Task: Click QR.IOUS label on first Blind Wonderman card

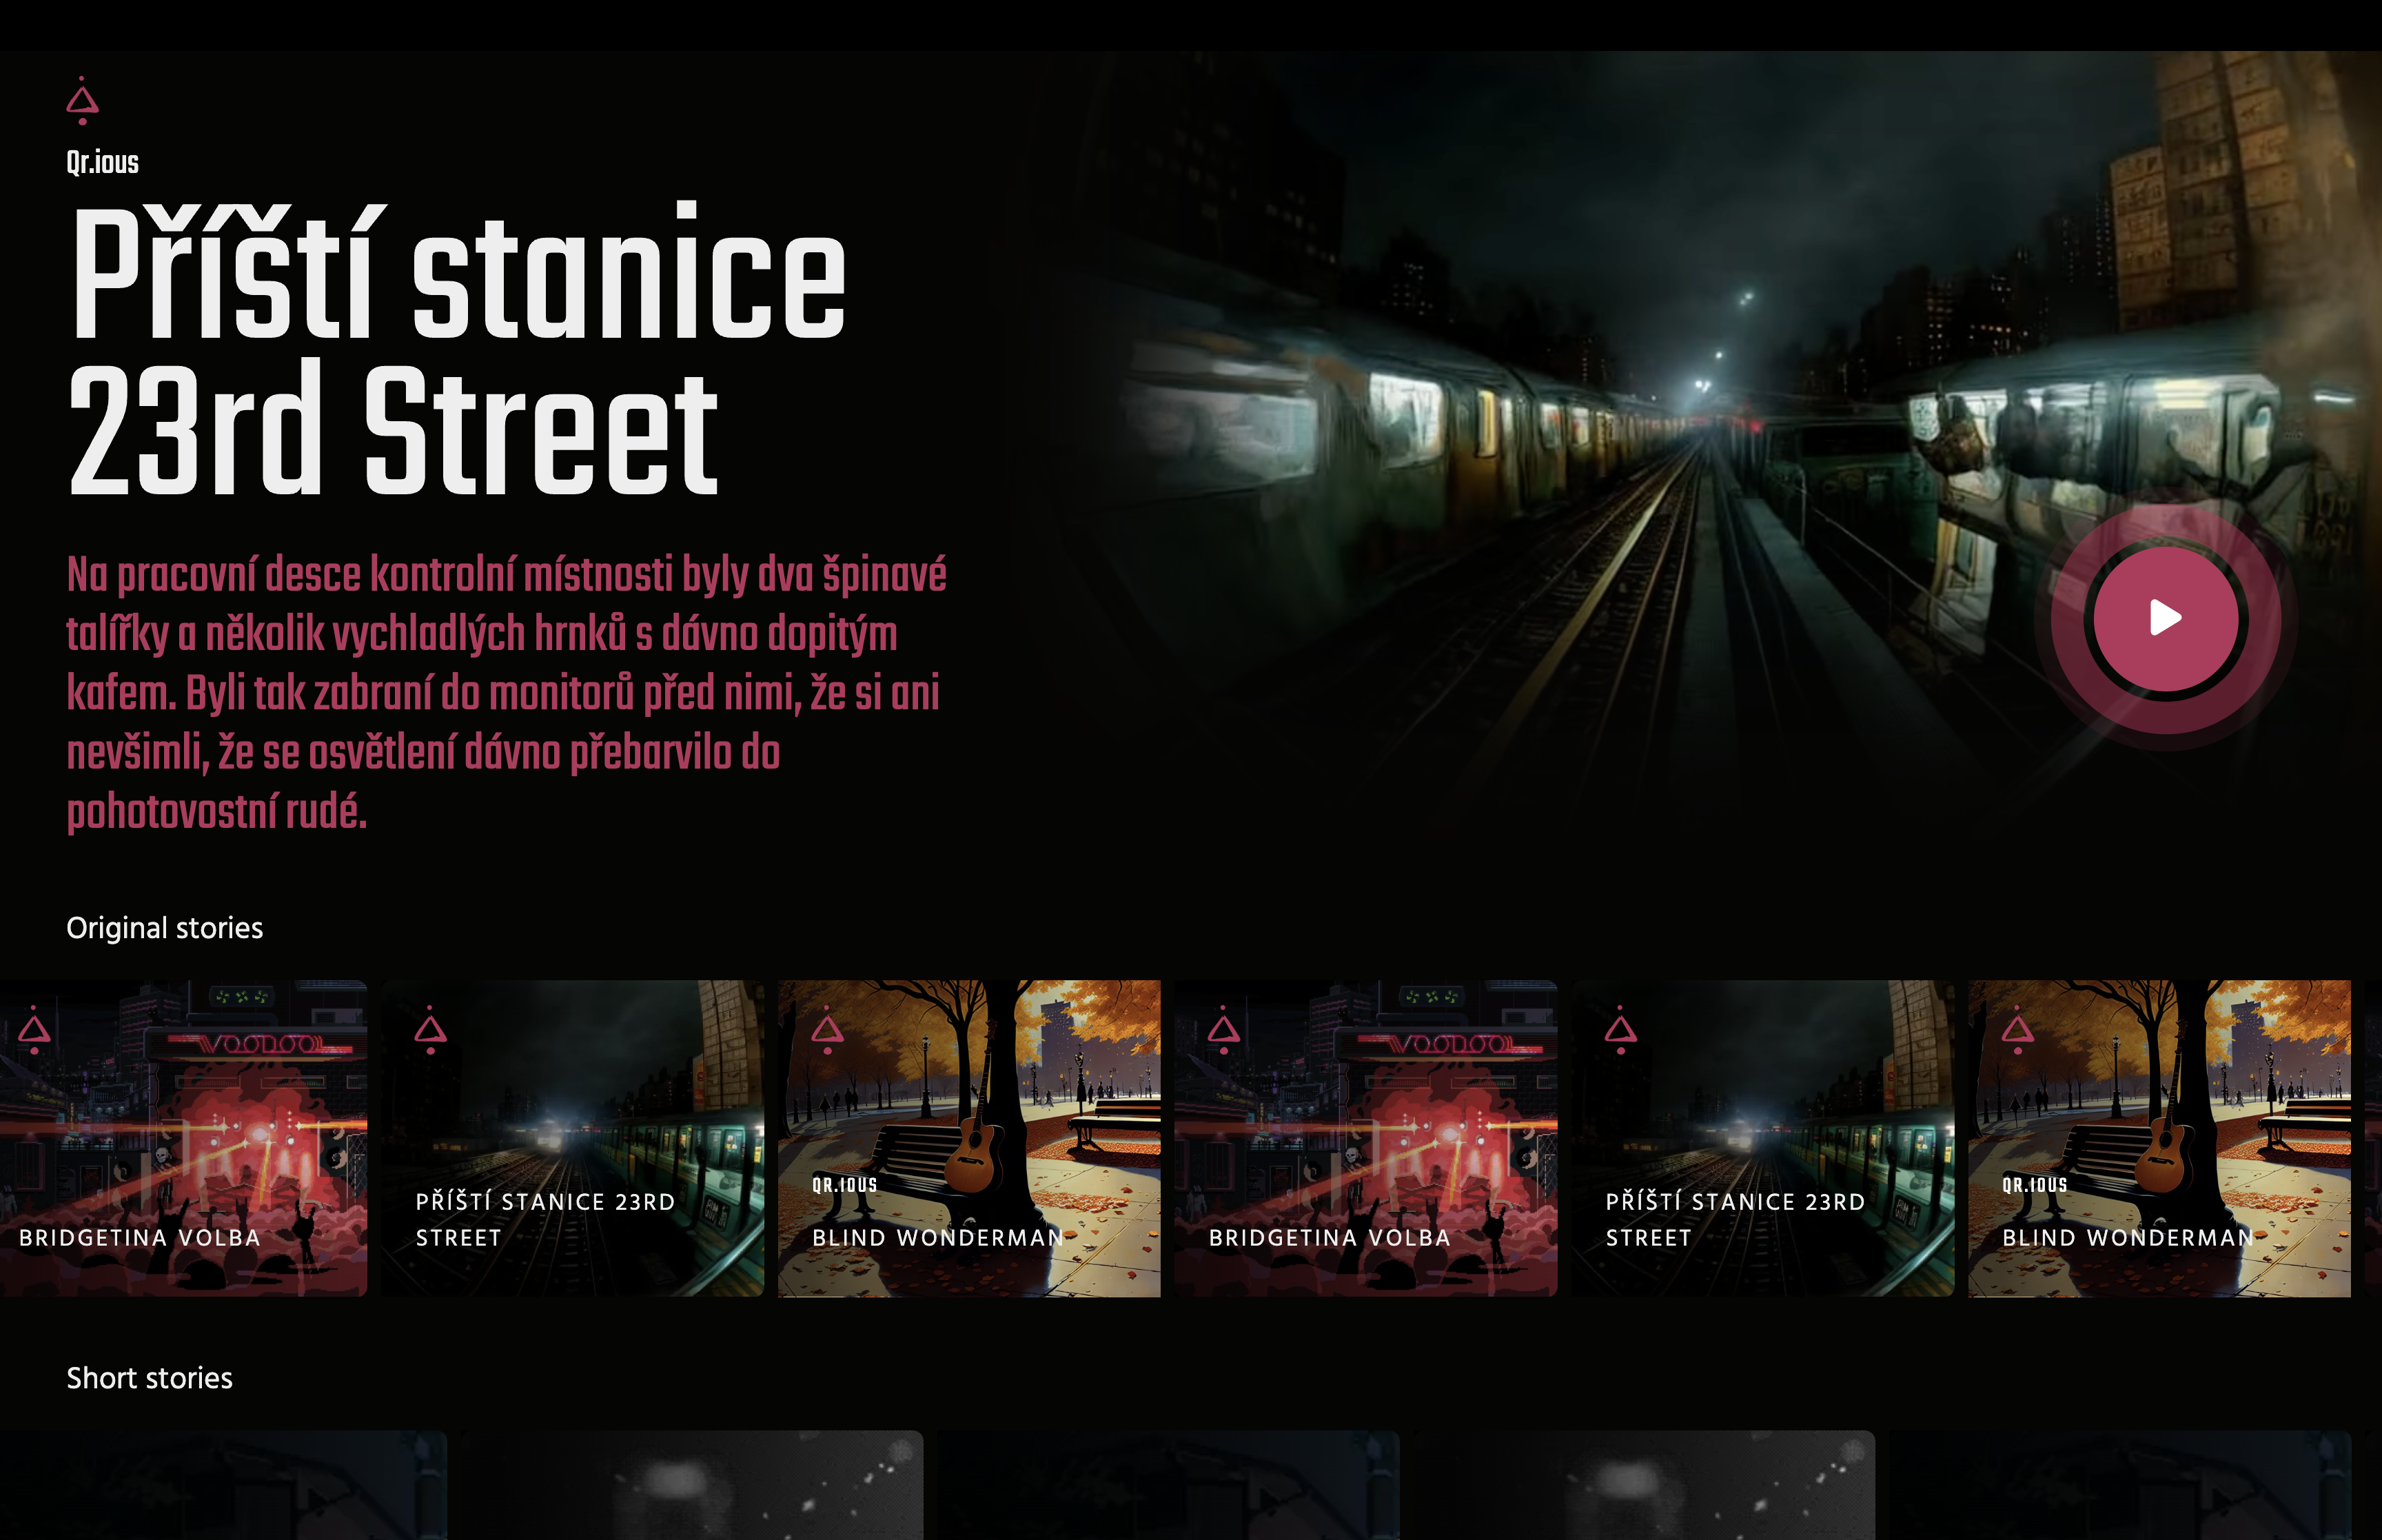Action: point(844,1185)
